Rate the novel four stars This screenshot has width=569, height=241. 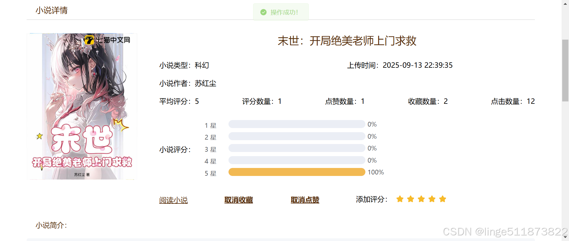tap(432, 199)
